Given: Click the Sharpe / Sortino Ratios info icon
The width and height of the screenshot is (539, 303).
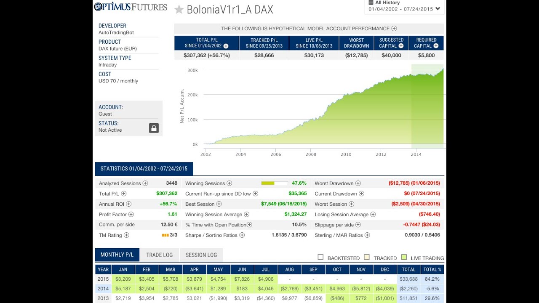Looking at the screenshot, I should 242,235.
